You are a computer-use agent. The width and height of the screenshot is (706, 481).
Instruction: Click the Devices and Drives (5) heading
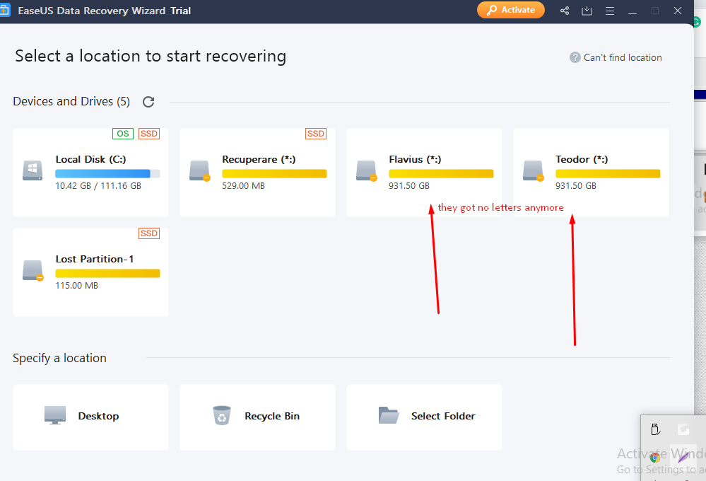click(x=71, y=101)
